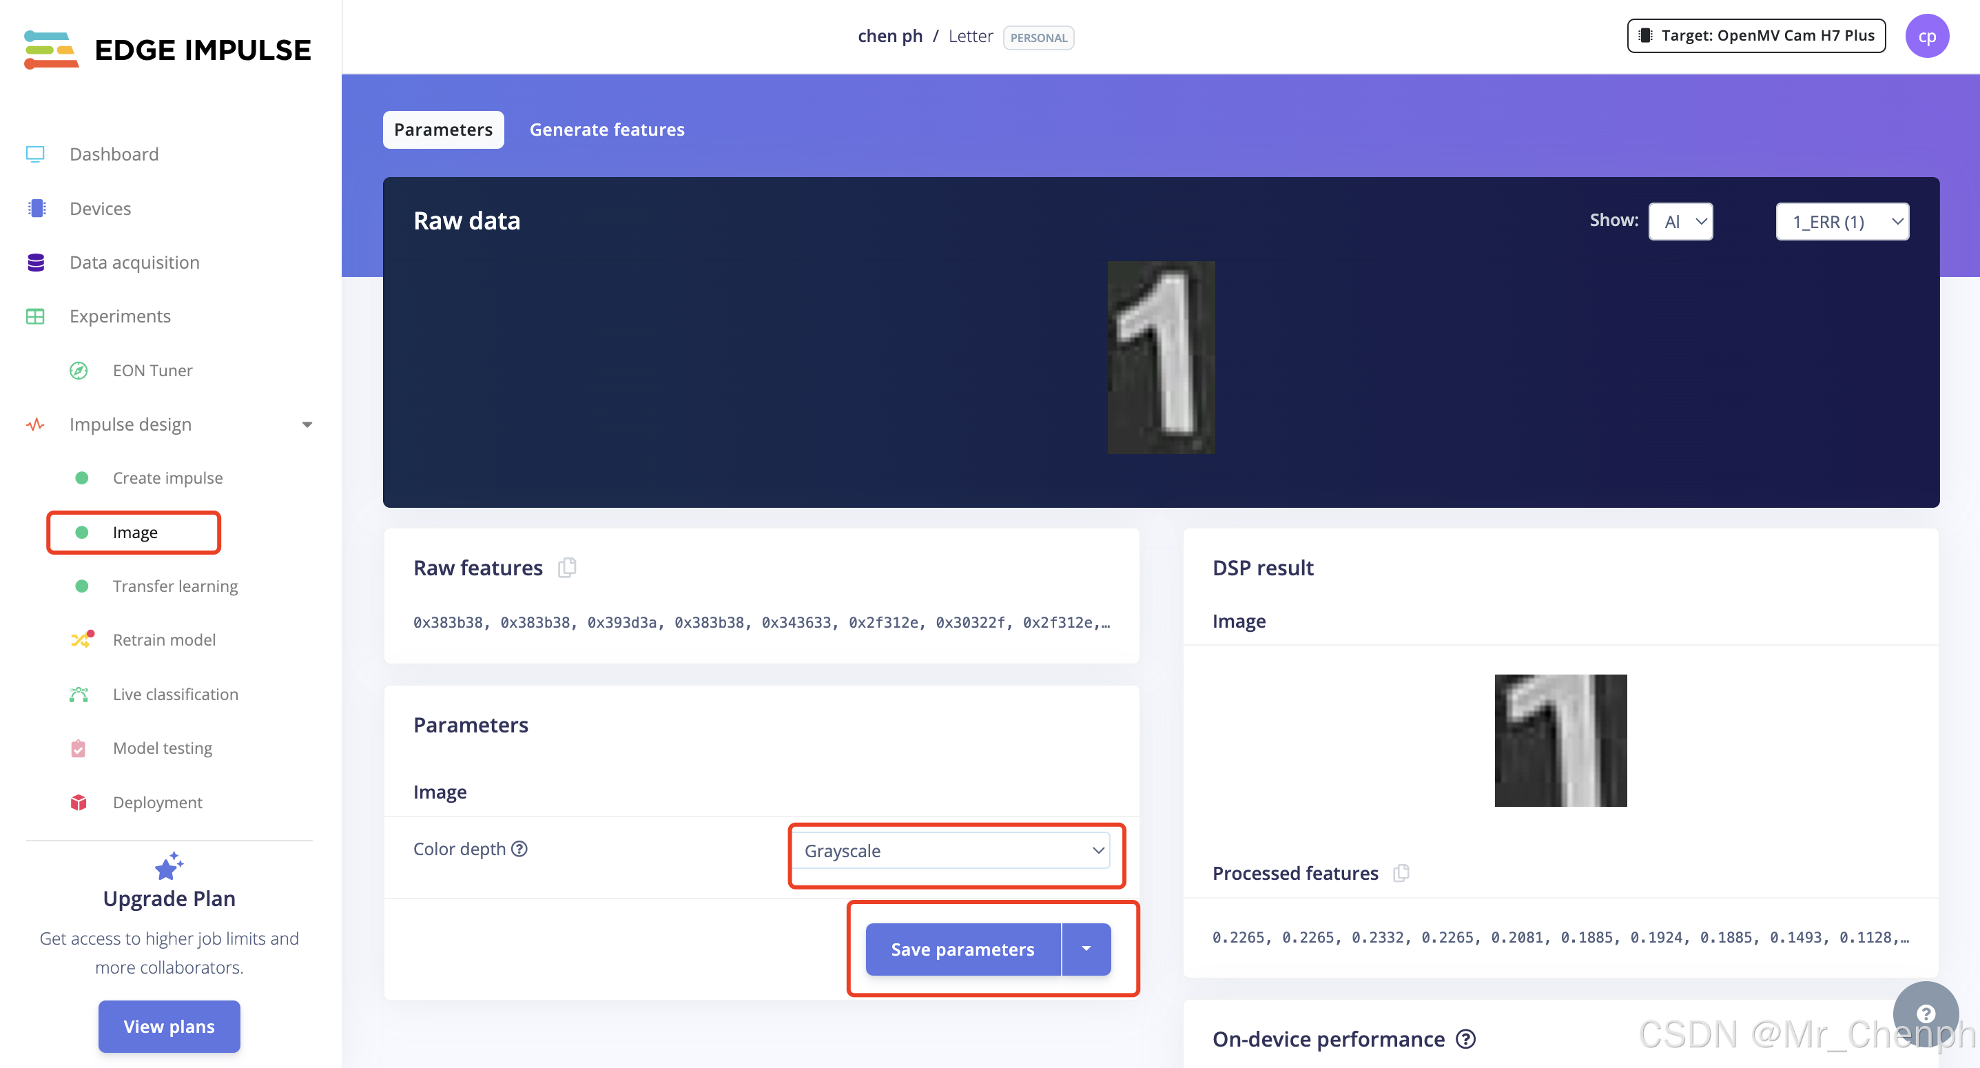Copy processed features with clipboard icon

point(1401,873)
